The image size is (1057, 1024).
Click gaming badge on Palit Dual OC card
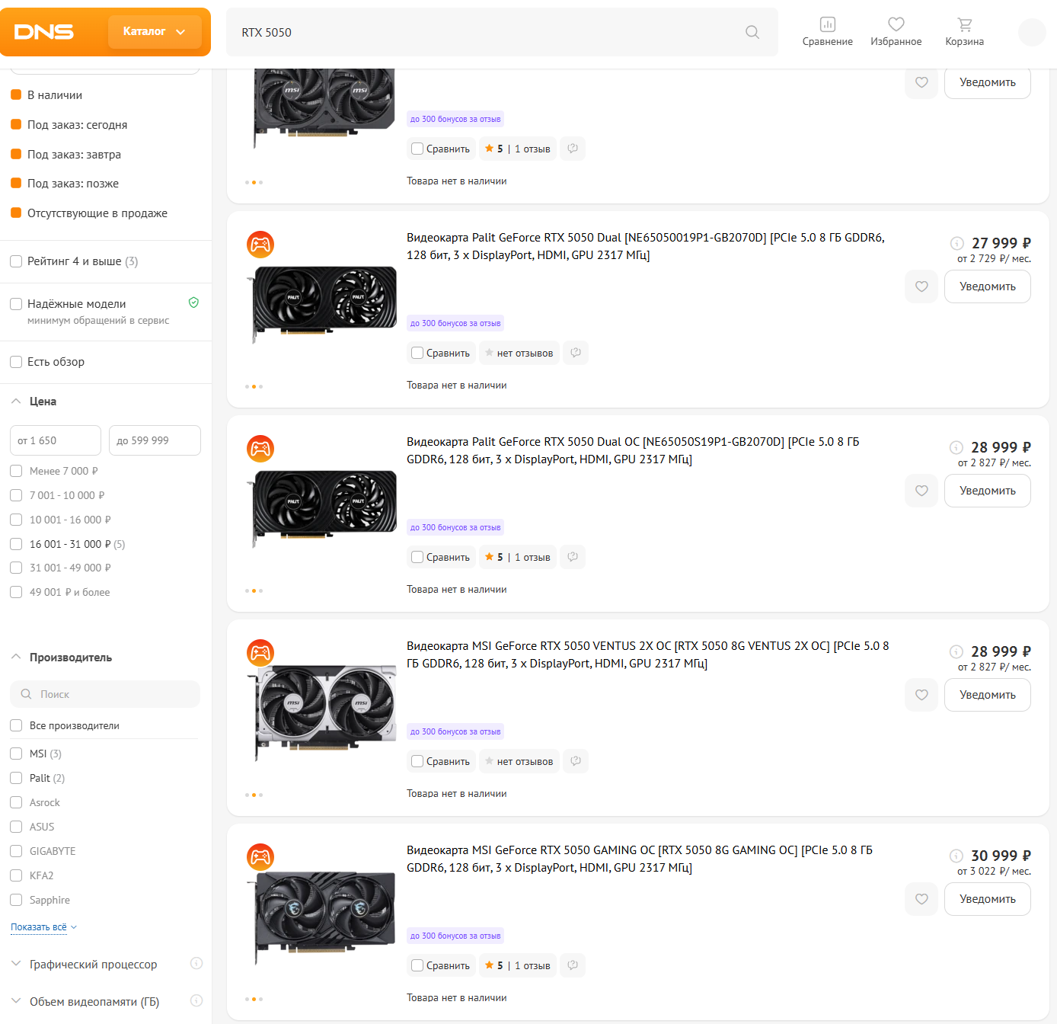tap(260, 449)
